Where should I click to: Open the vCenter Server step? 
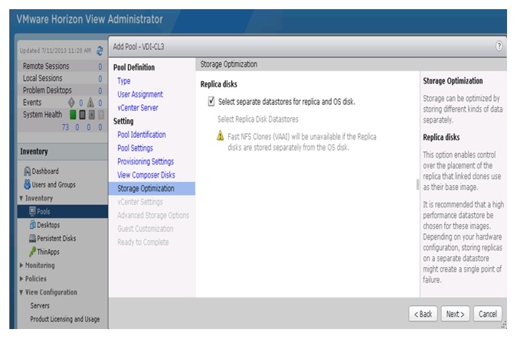tap(138, 108)
